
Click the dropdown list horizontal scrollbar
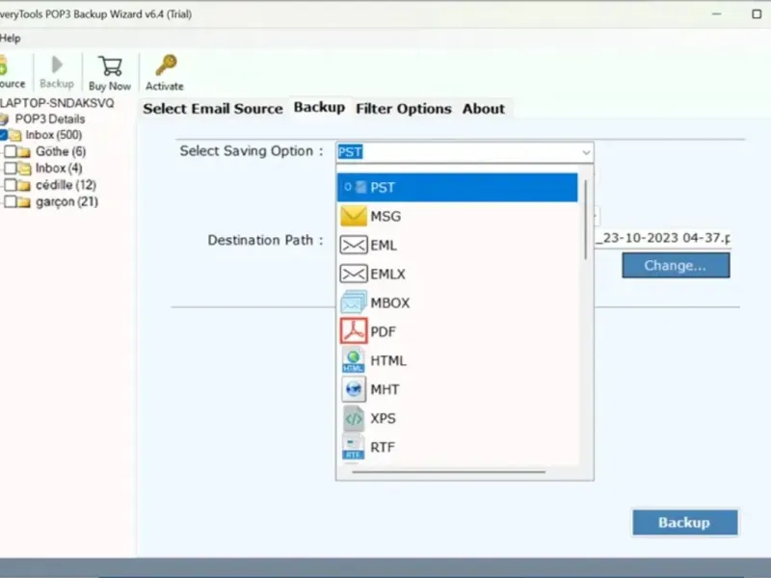tap(448, 472)
